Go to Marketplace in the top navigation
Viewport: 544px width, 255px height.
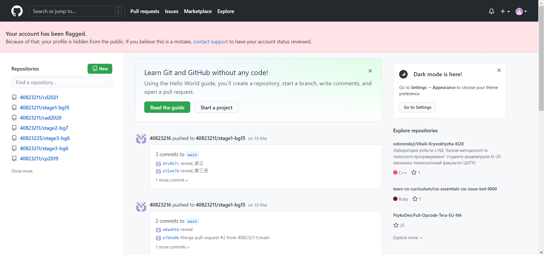[198, 11]
